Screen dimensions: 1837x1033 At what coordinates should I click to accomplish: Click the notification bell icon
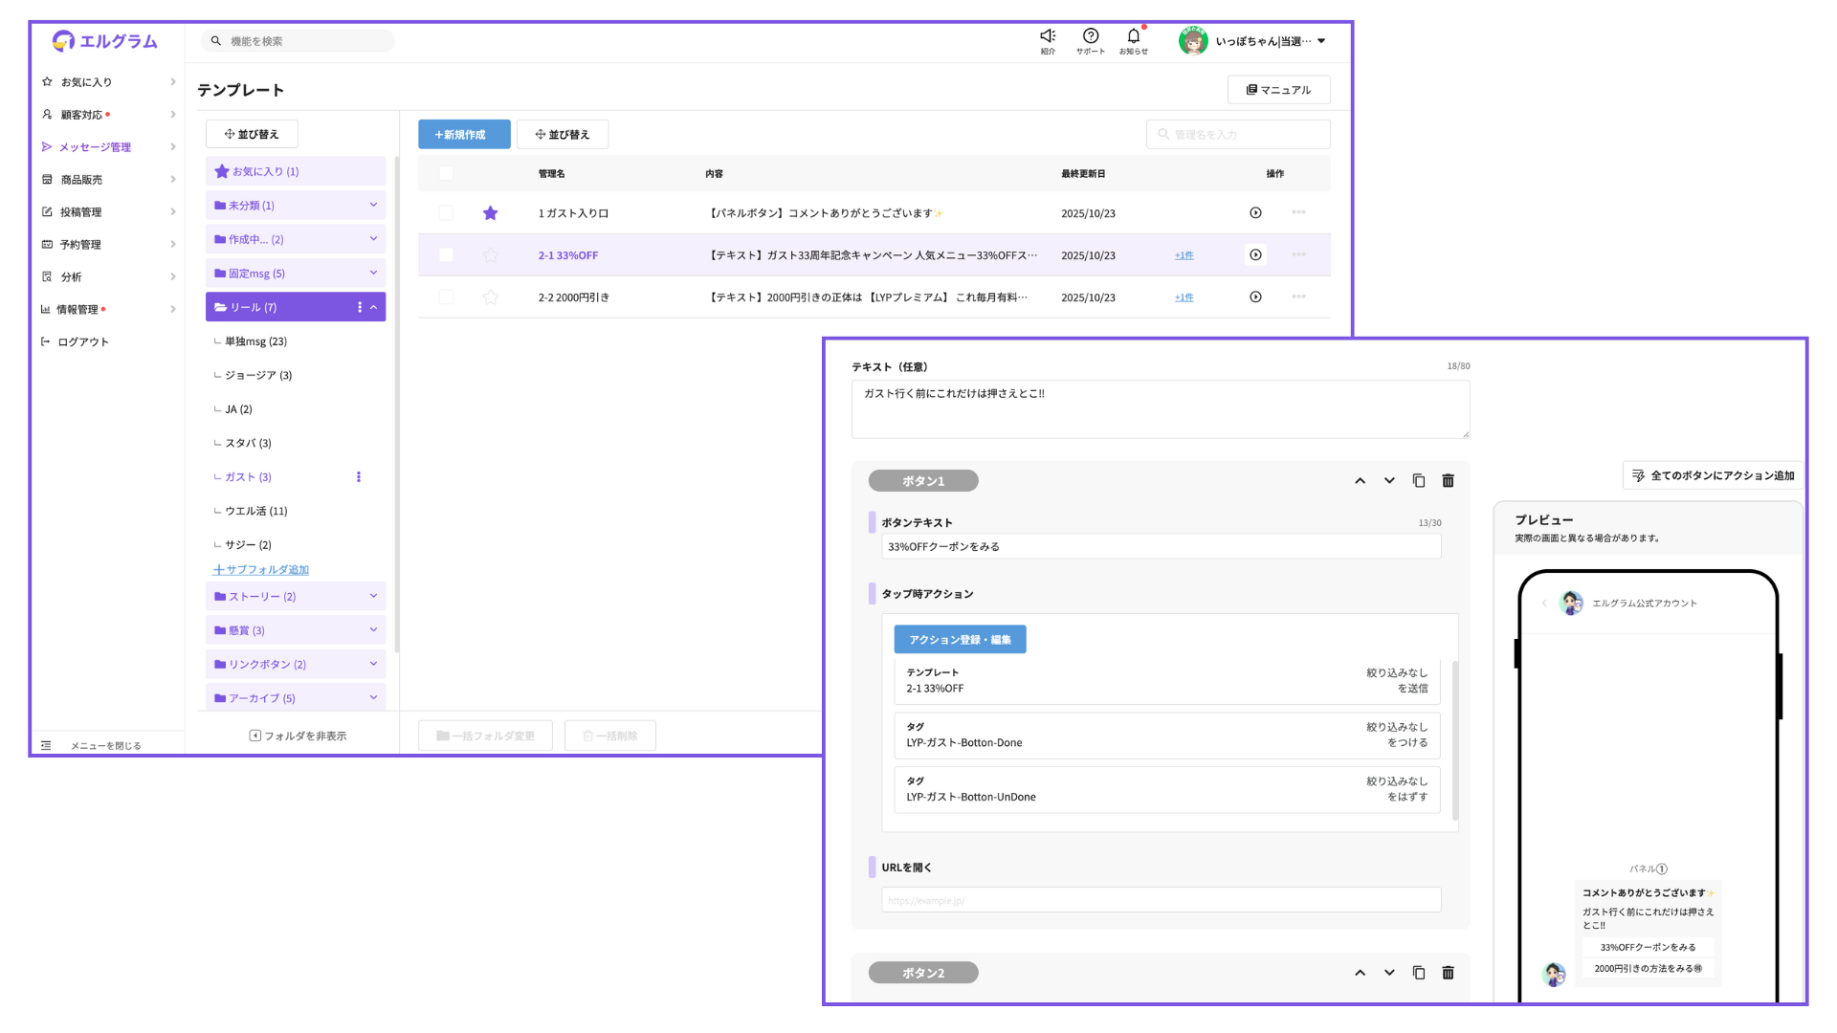coord(1134,36)
